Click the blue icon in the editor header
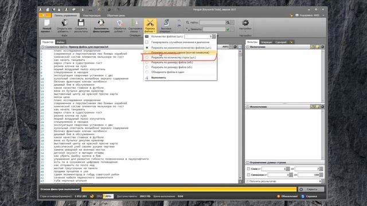The height and width of the screenshot is (206, 367). click(x=240, y=47)
